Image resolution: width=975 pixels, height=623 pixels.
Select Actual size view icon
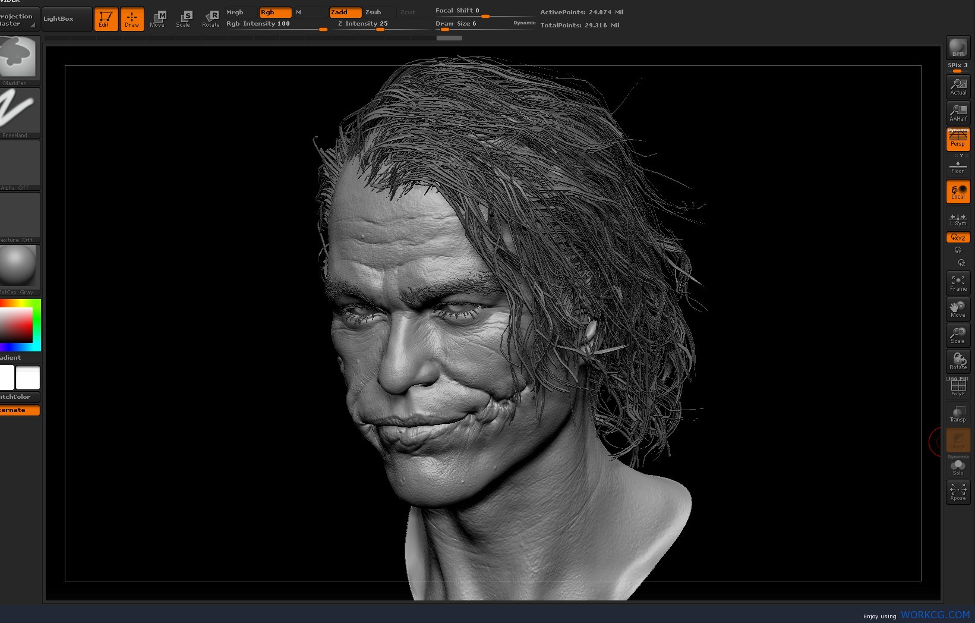click(958, 87)
